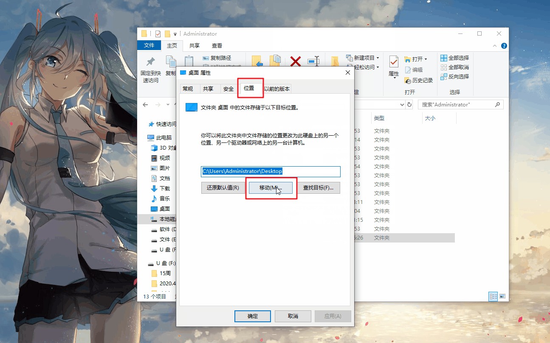
Task: Click 全部选择 in the ribbon
Action: coord(454,58)
